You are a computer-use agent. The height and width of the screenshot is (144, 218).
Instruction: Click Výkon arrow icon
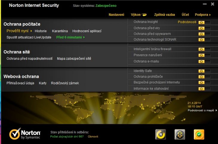144,15
